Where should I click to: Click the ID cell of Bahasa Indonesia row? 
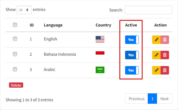[31, 54]
